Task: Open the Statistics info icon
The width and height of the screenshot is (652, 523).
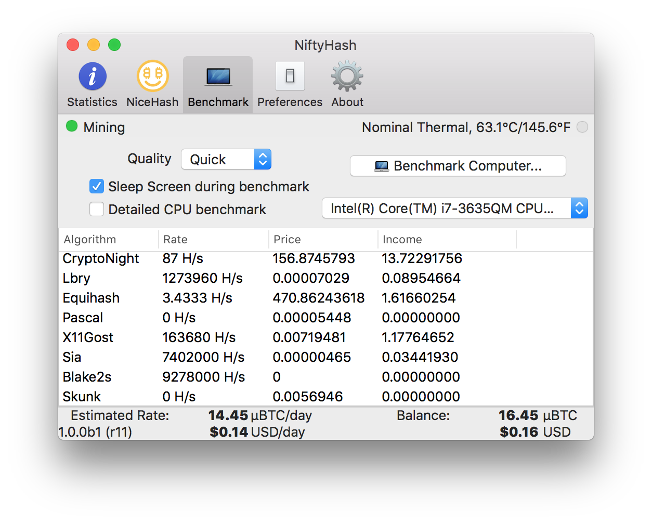Action: coord(93,76)
